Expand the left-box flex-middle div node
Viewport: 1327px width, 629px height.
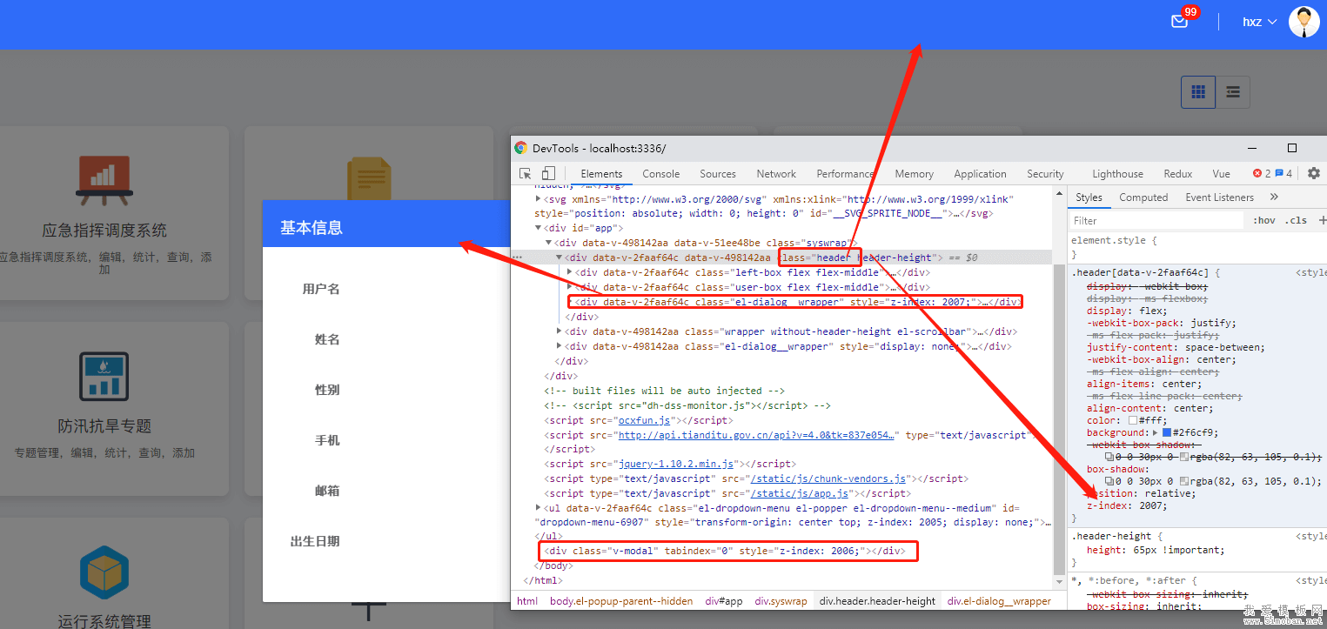570,272
